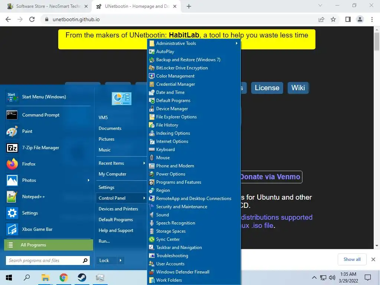The height and width of the screenshot is (285, 380).
Task: Open Color Management
Action: 194,76
